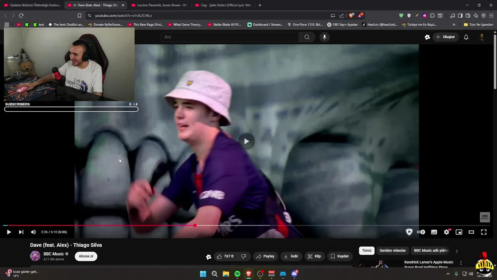Open subtitles in the player controls
This screenshot has height=280, width=497.
434,232
